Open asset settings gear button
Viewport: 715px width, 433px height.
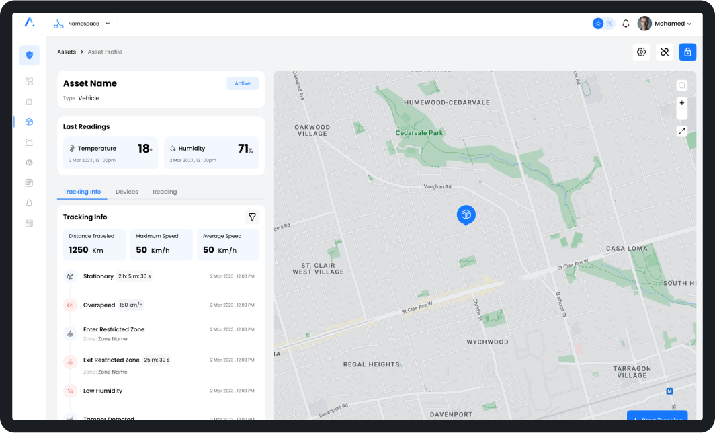pyautogui.click(x=642, y=52)
